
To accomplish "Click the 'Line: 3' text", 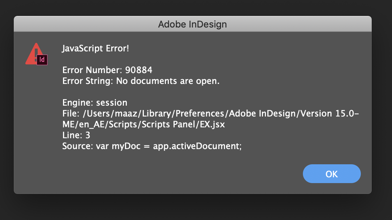I will [x=76, y=135].
